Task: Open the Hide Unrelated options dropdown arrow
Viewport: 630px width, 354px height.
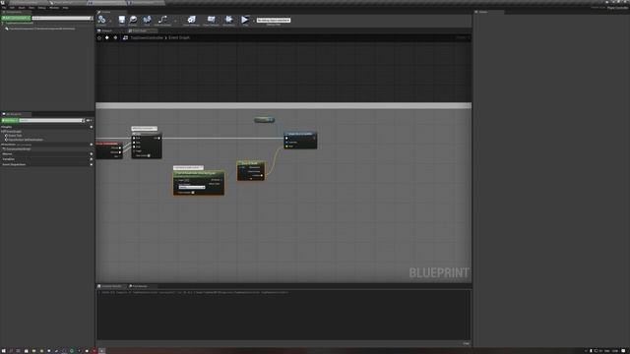Action: coord(175,21)
